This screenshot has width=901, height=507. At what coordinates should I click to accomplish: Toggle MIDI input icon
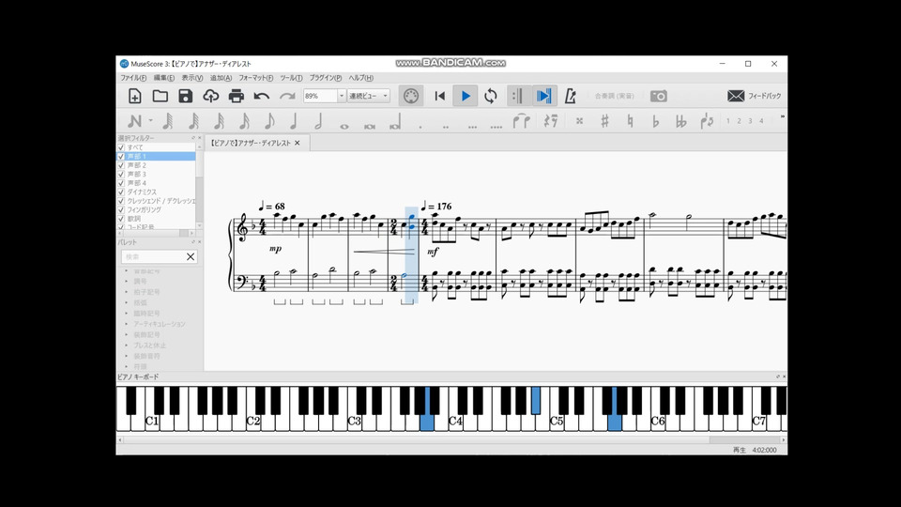click(x=411, y=96)
